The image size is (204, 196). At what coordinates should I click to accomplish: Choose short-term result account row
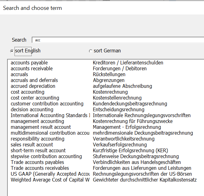tap(38, 151)
